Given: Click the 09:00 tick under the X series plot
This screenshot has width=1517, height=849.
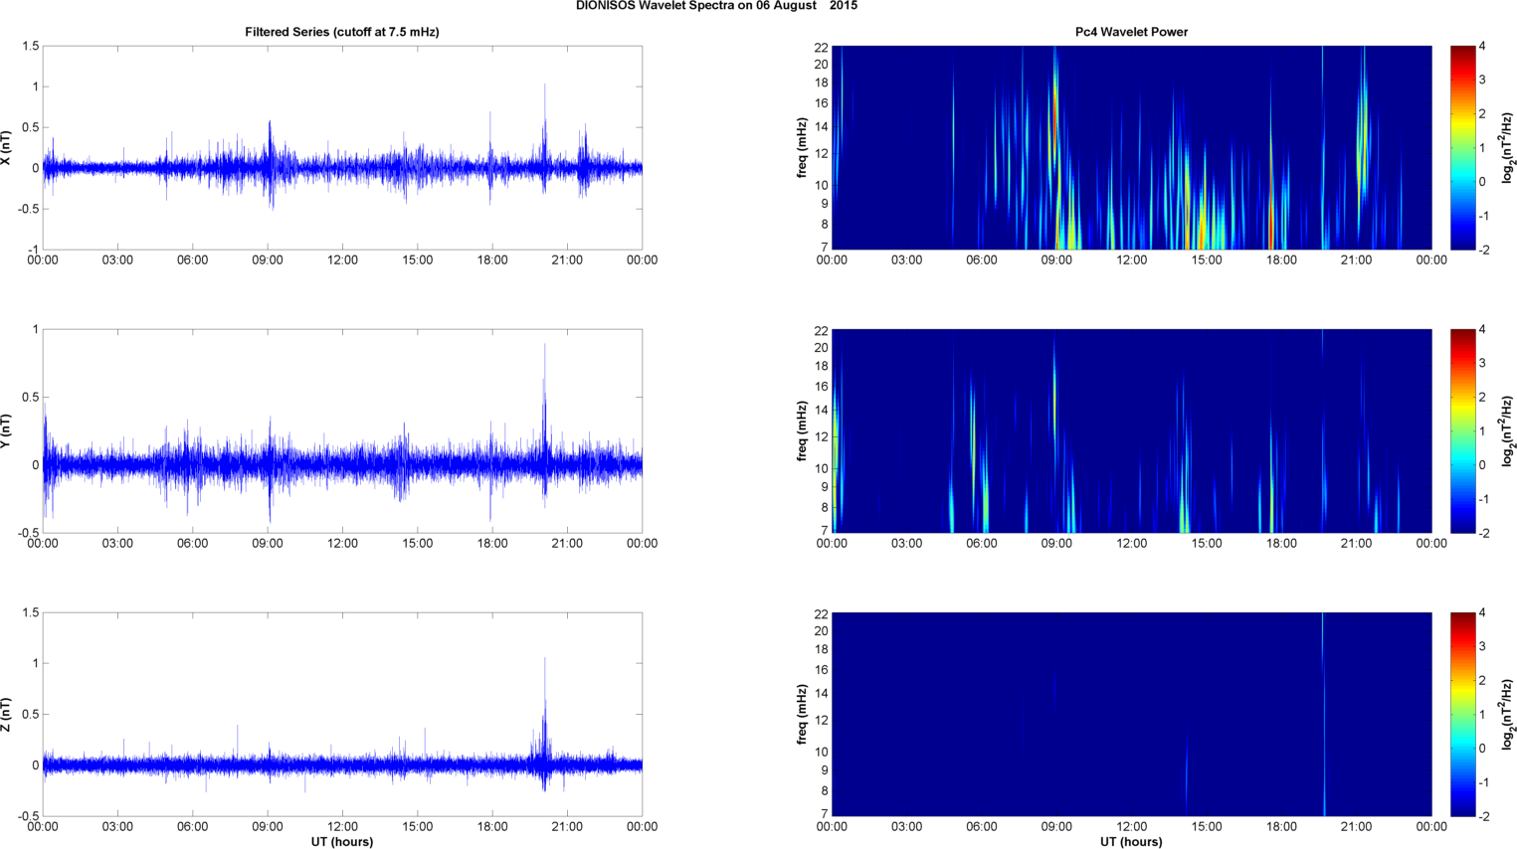Looking at the screenshot, I should 268,260.
